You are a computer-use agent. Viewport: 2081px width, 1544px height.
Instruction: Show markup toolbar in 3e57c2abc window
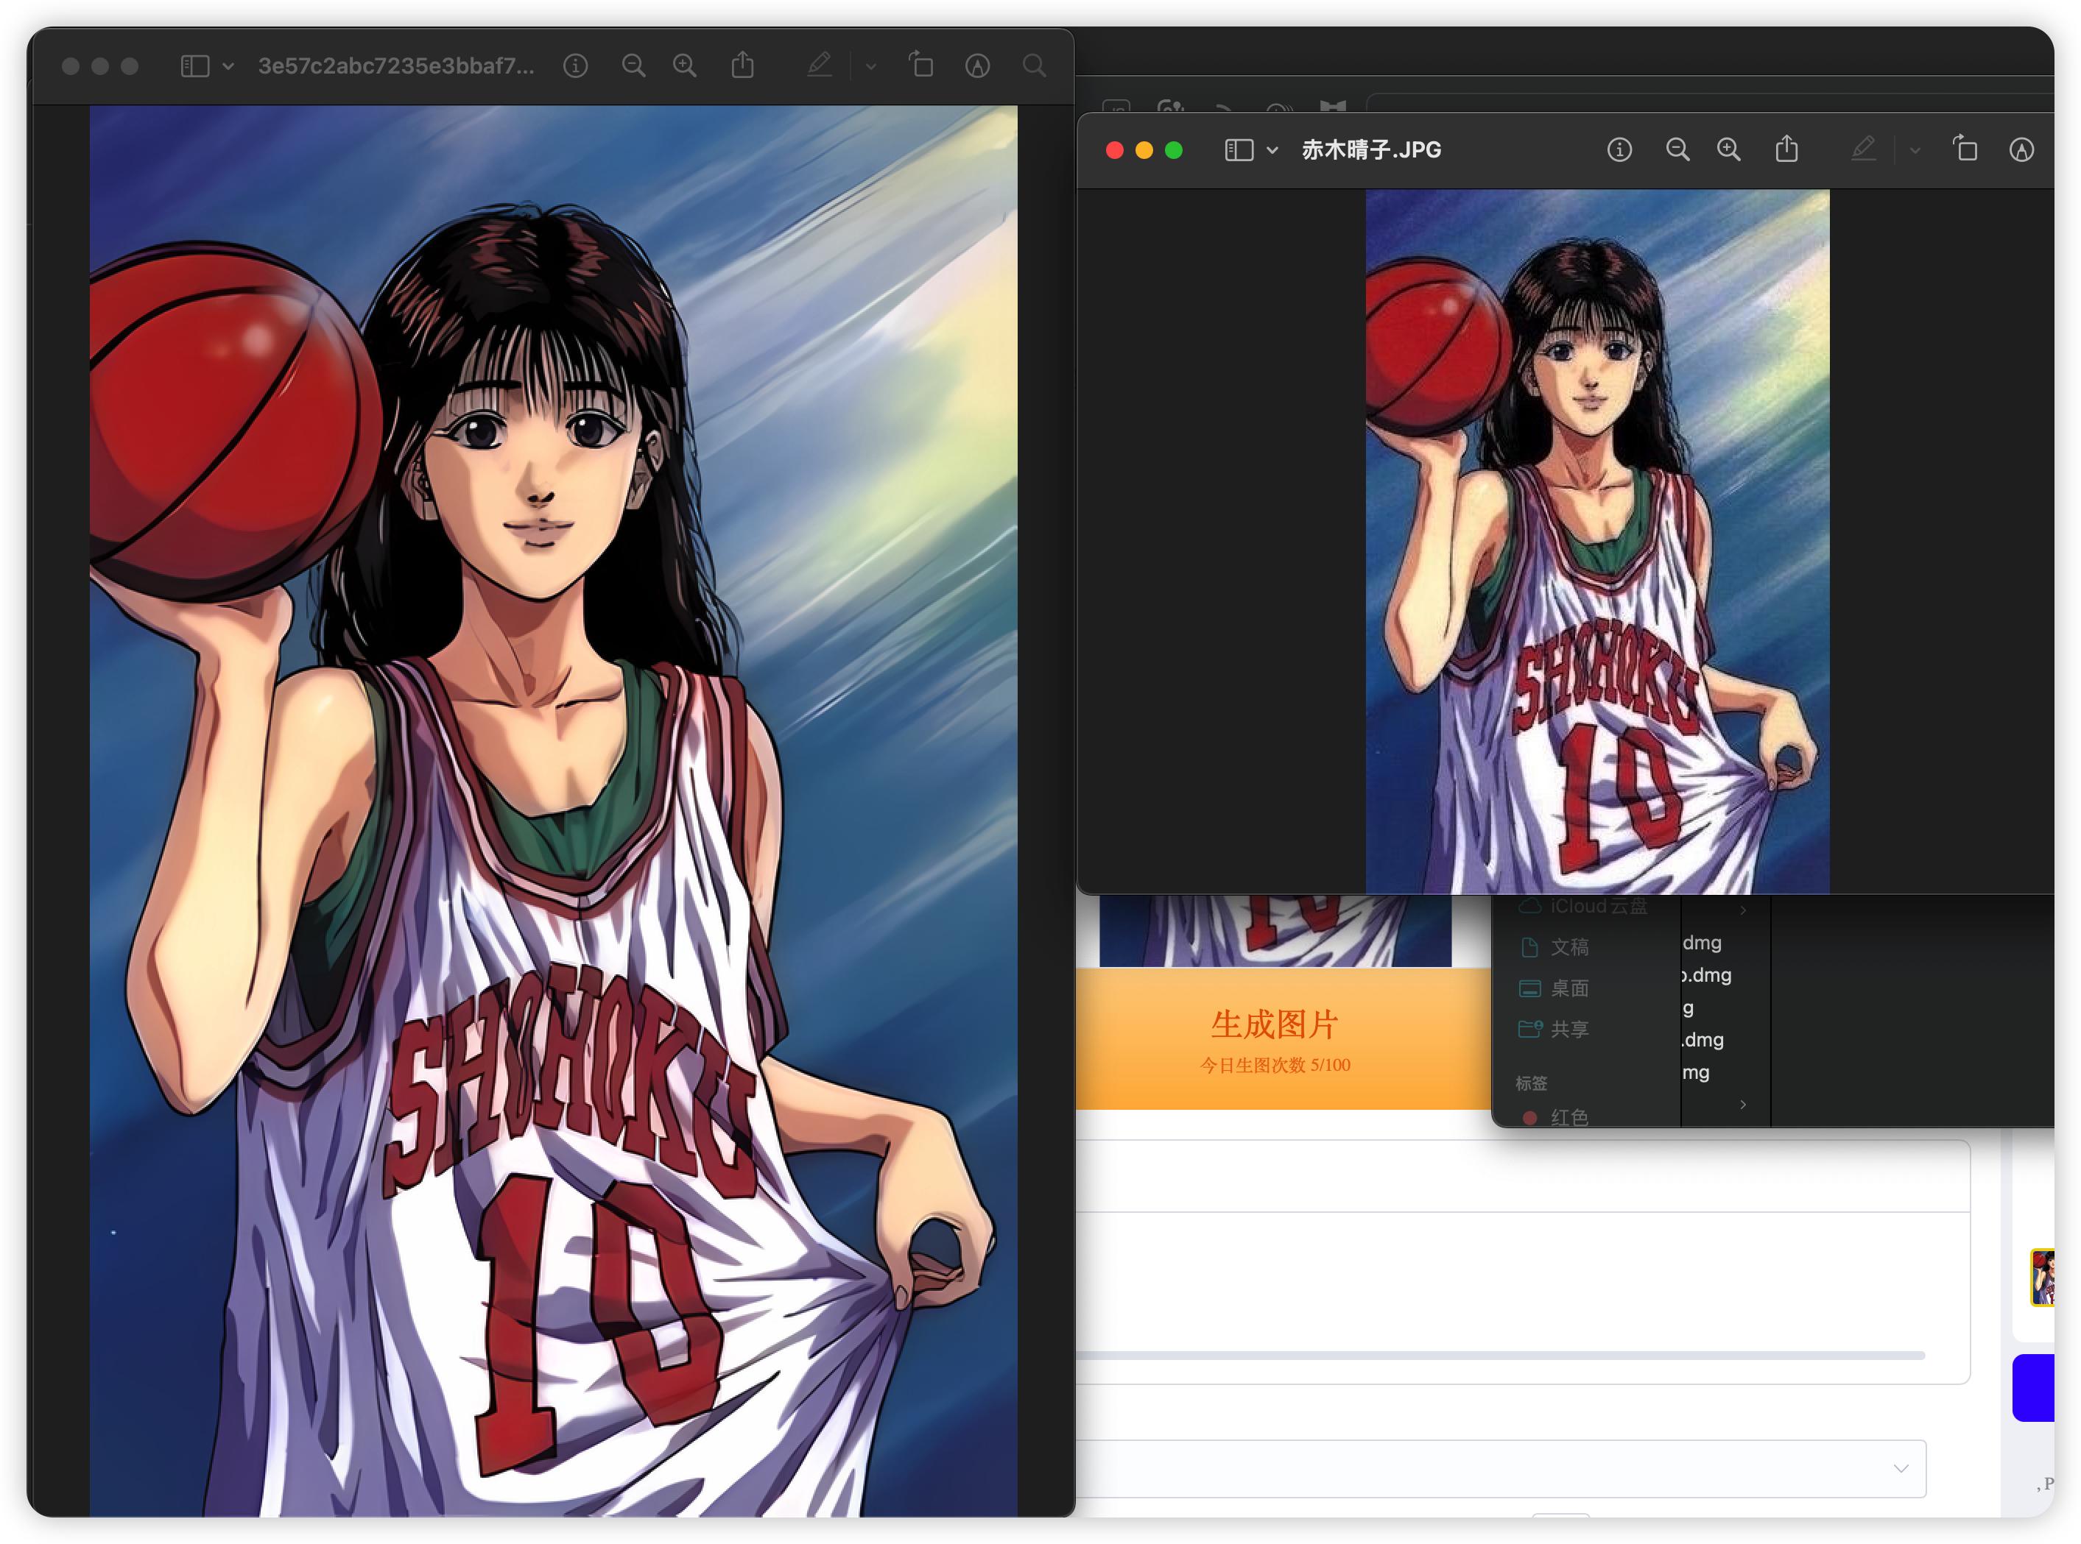pyautogui.click(x=979, y=65)
